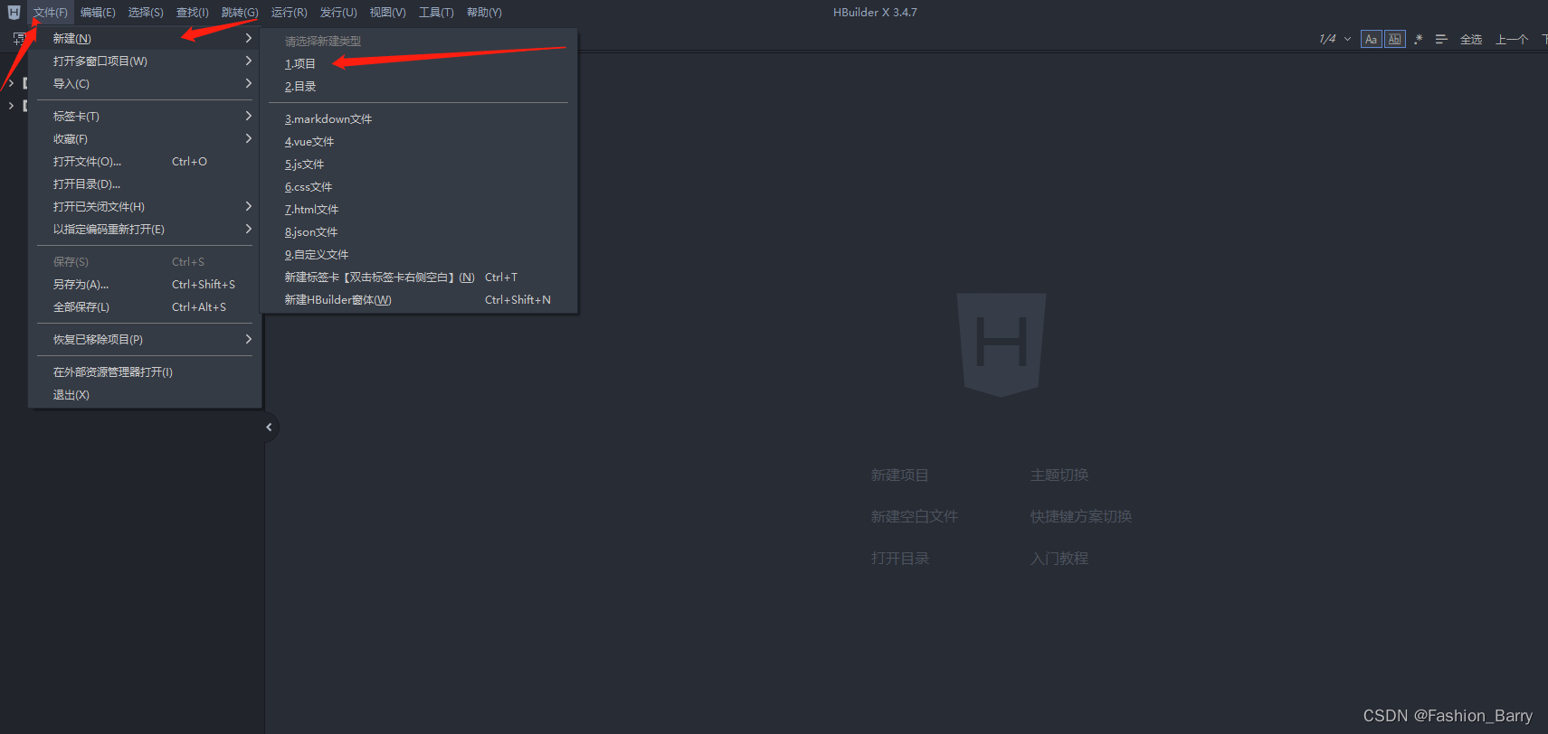1548x734 pixels.
Task: Expand the 打开多窗口项目(W) submenu
Action: pyautogui.click(x=146, y=61)
